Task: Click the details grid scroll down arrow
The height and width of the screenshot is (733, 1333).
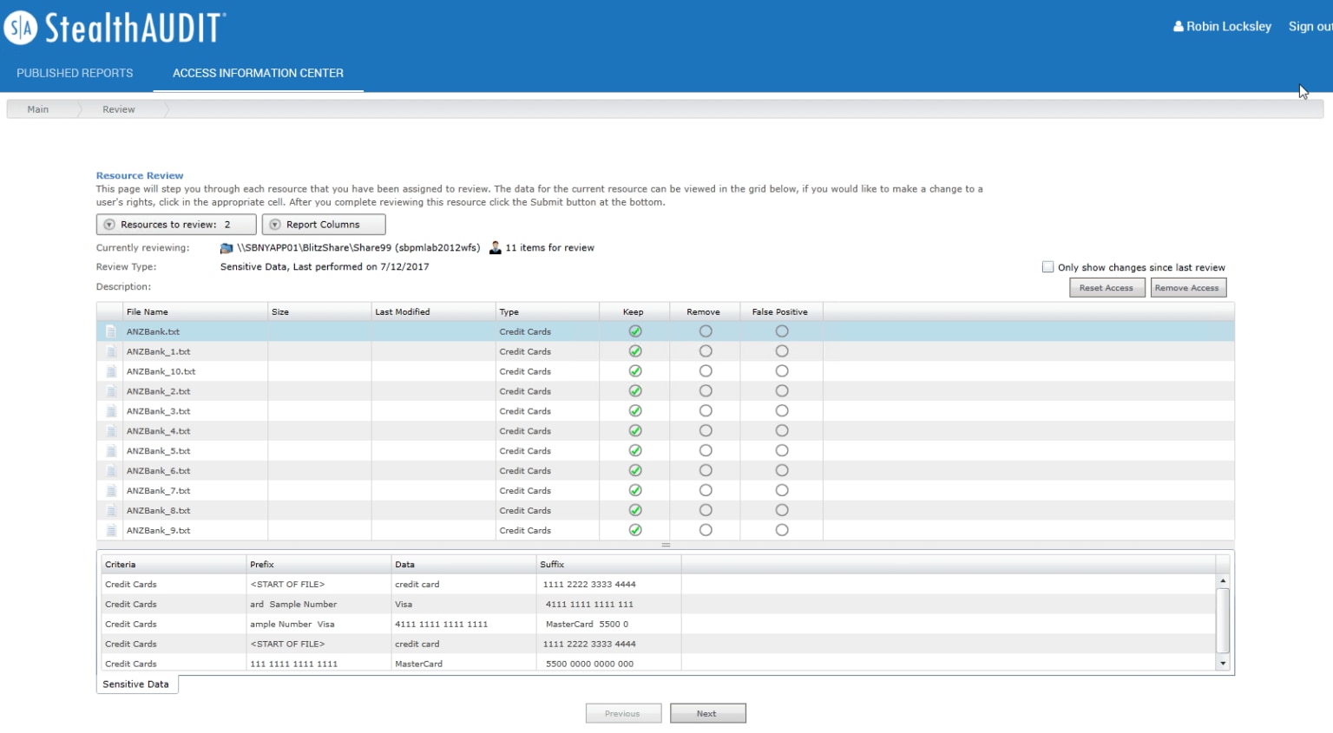Action: tap(1223, 664)
